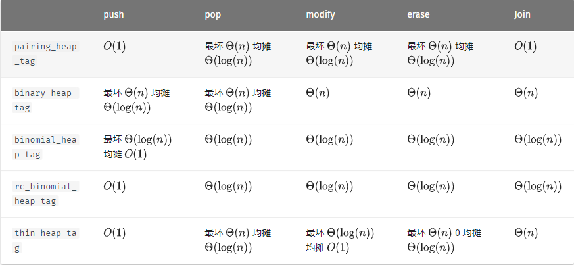This screenshot has height=265, width=574.
Task: Select the thin_heap_tag row label
Action: coord(45,241)
